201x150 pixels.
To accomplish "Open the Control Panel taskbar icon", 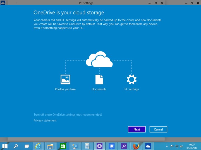I will pyautogui.click(x=75, y=146).
